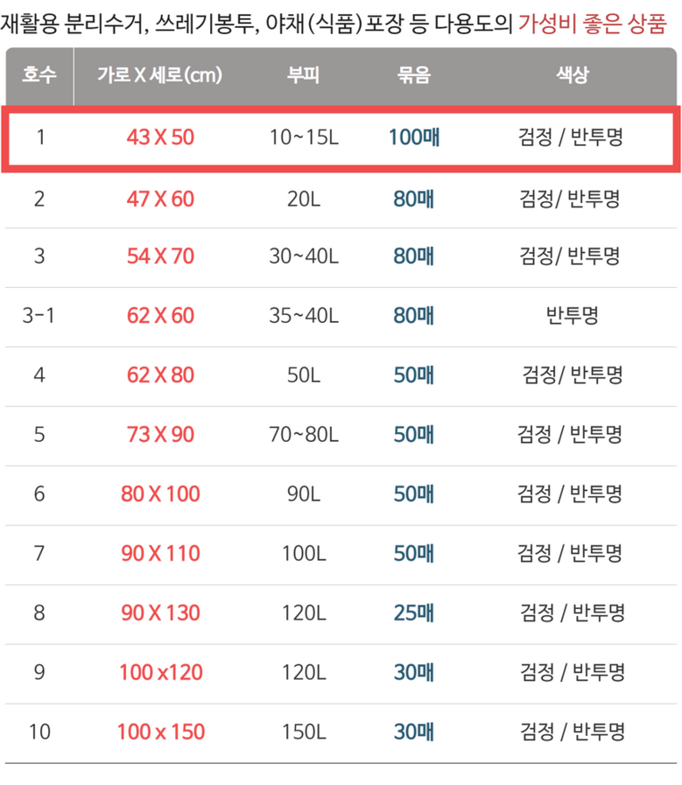Screen dimensions: 682x785
Task: Click the 62 X 60 size value
Action: click(x=160, y=316)
